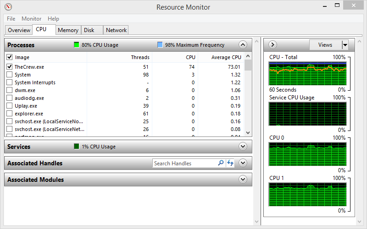This screenshot has height=229, width=367.
Task: Check the explorer.exe checkbox
Action: tap(9, 114)
